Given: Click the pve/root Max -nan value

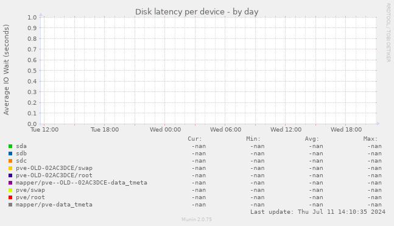Looking at the screenshot, I should pos(375,197).
